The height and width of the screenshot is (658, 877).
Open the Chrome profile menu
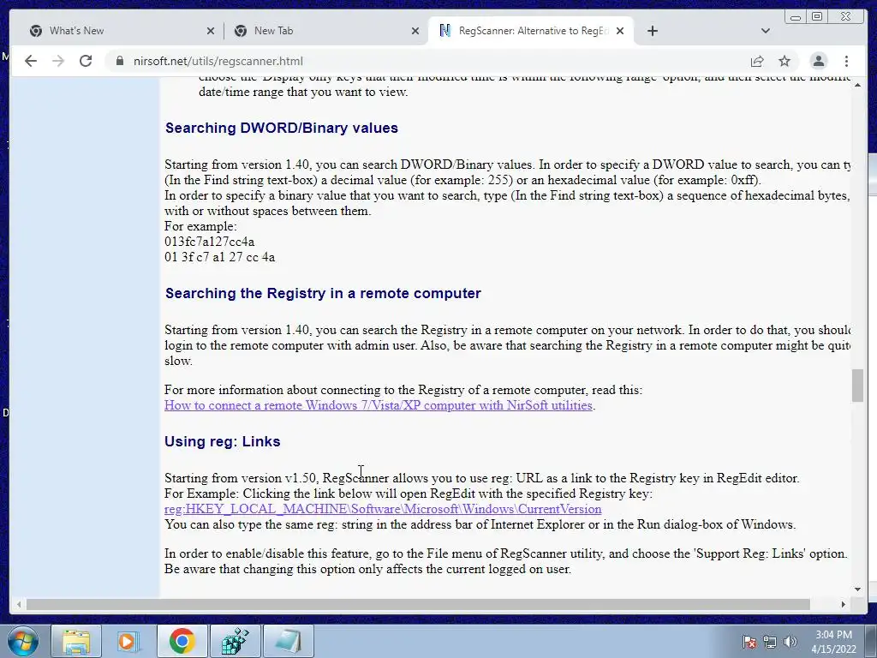point(818,61)
